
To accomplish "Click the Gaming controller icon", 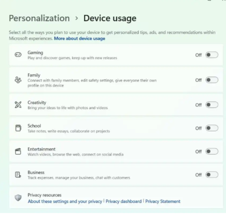I will pyautogui.click(x=18, y=55).
